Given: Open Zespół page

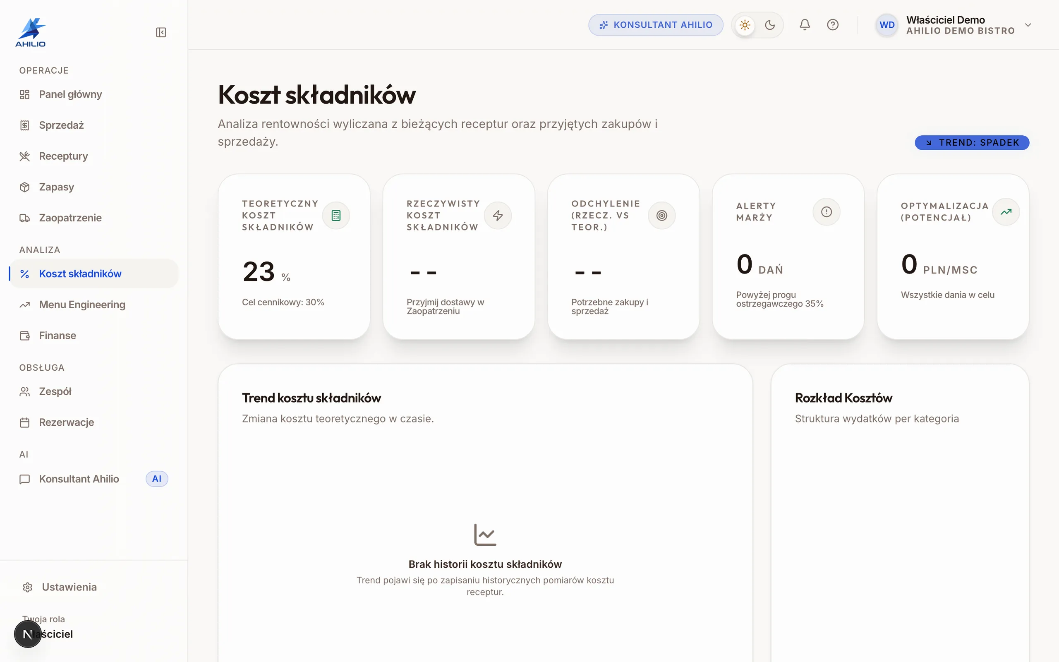Looking at the screenshot, I should (x=93, y=391).
